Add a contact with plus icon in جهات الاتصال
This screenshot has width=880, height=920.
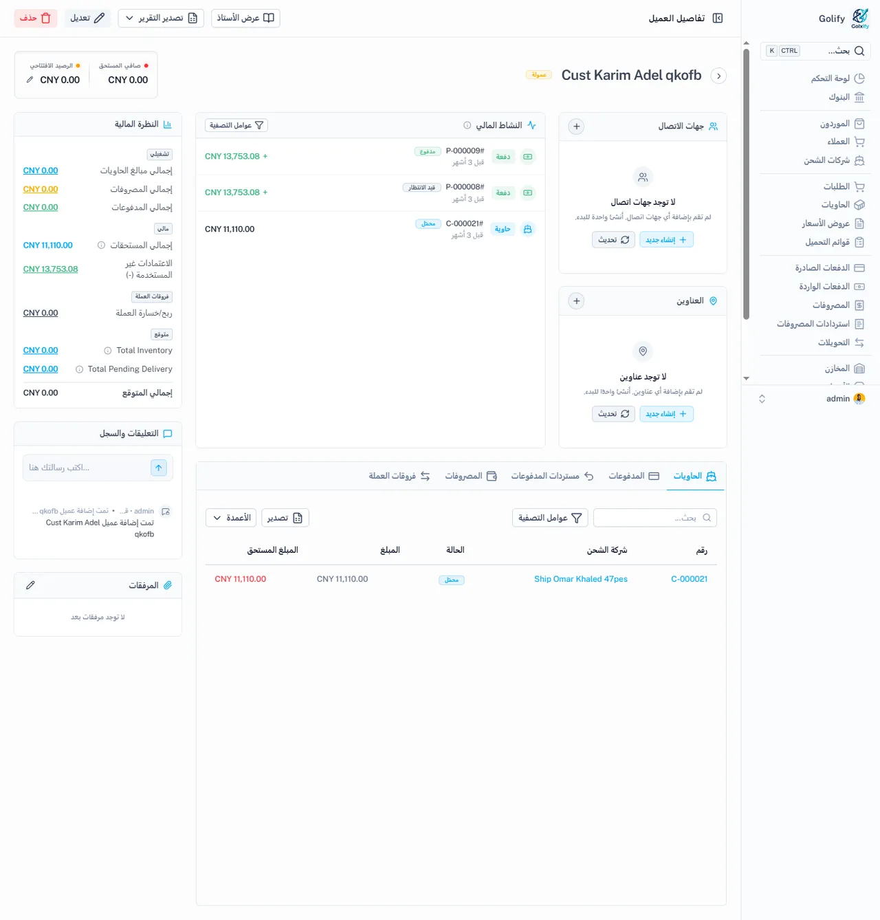point(576,127)
